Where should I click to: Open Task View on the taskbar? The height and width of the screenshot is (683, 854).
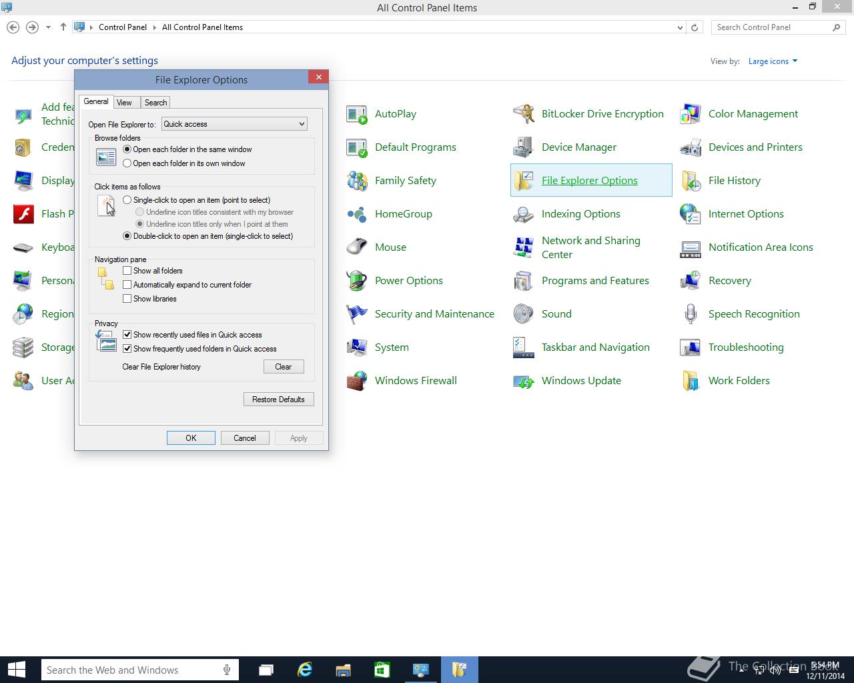pyautogui.click(x=266, y=670)
